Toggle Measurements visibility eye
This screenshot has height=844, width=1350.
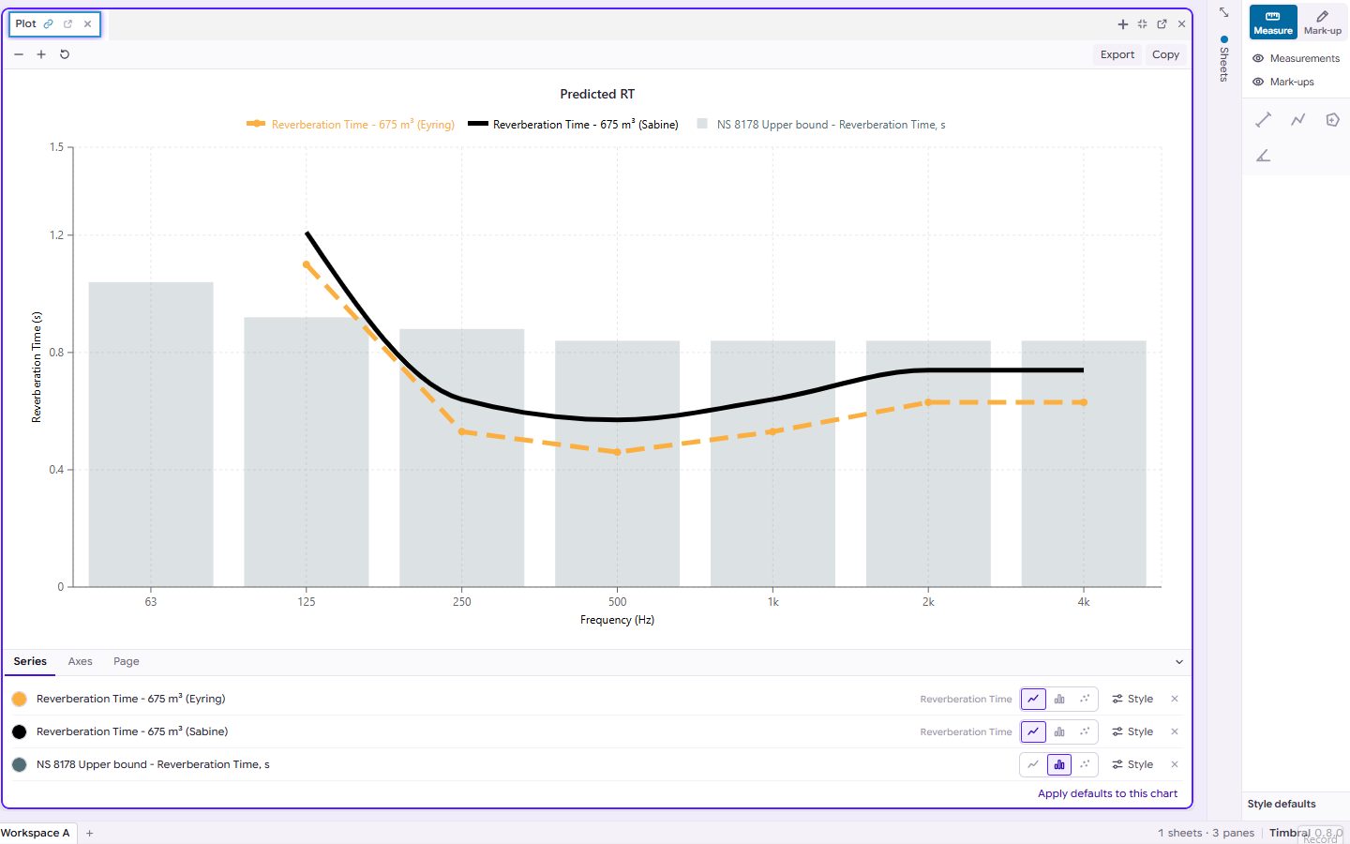click(1258, 58)
